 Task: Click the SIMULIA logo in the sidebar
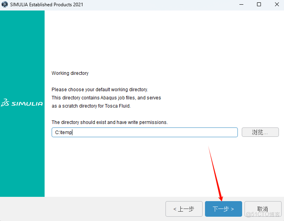[22, 103]
